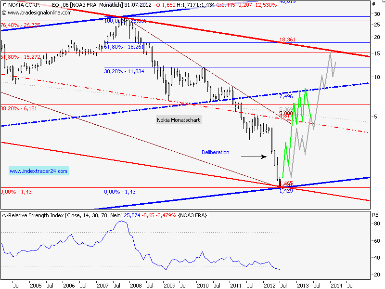Screen dimensions: 385x289
Task: Click the [NOA3 FRA Monatlich] symbol text
Action: click(x=96, y=5)
